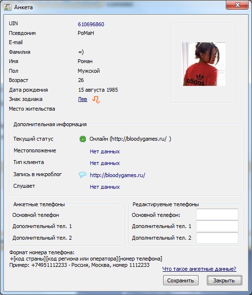Open the http://bloodygames.ru/ microblog link
Viewport: 252px width, 295px height.
pos(118,175)
